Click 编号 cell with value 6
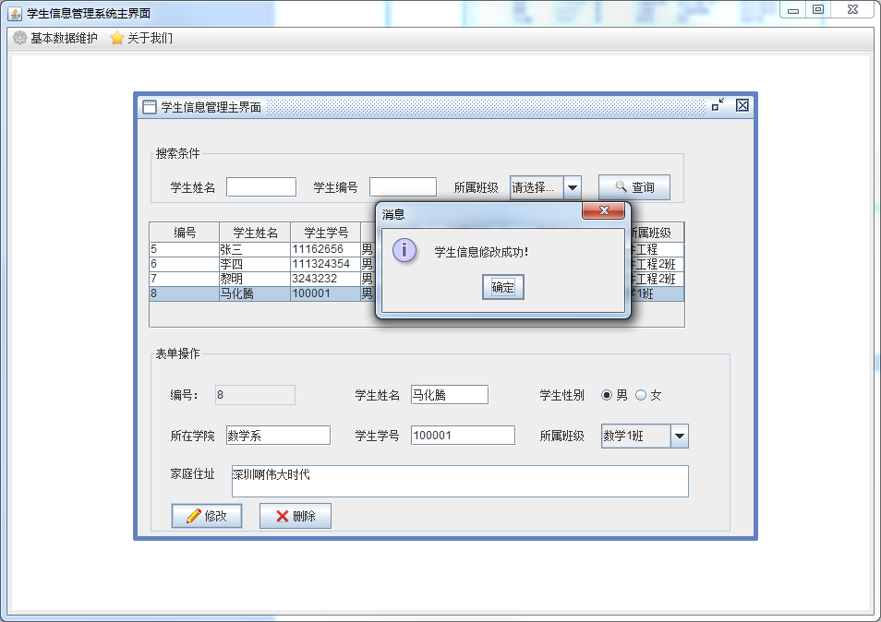 (185, 264)
